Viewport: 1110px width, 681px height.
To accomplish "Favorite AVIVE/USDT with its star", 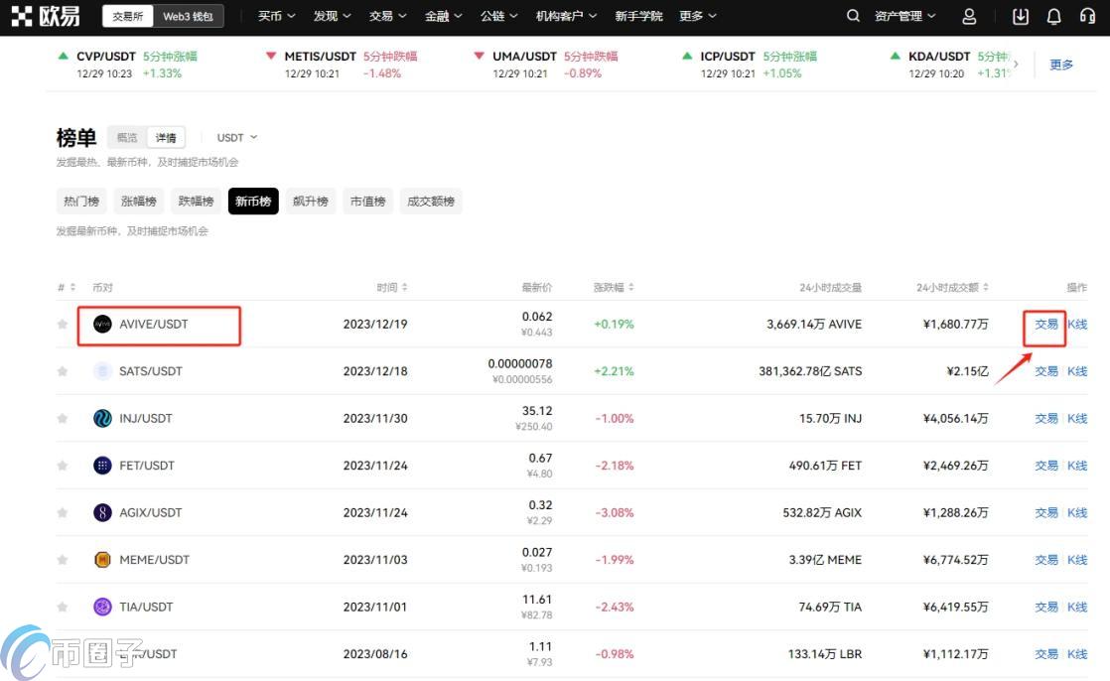I will (x=63, y=325).
